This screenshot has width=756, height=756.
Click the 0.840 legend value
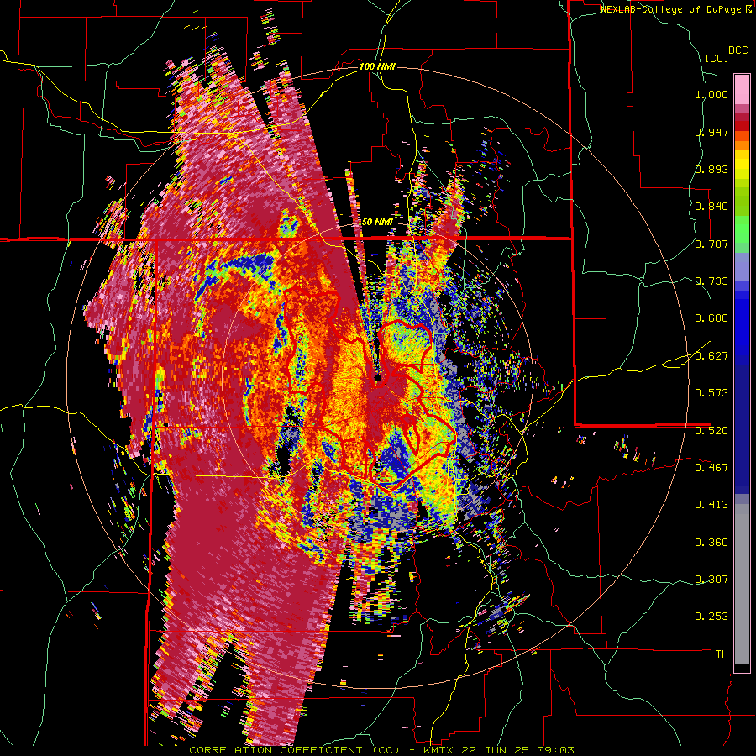coord(711,207)
